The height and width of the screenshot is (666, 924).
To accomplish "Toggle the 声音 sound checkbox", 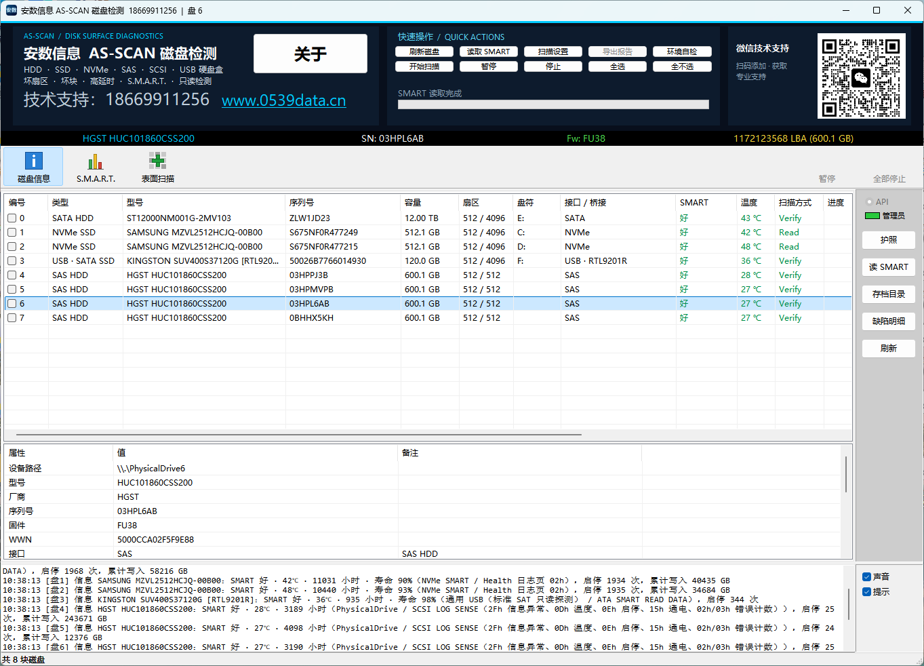I will (x=866, y=577).
